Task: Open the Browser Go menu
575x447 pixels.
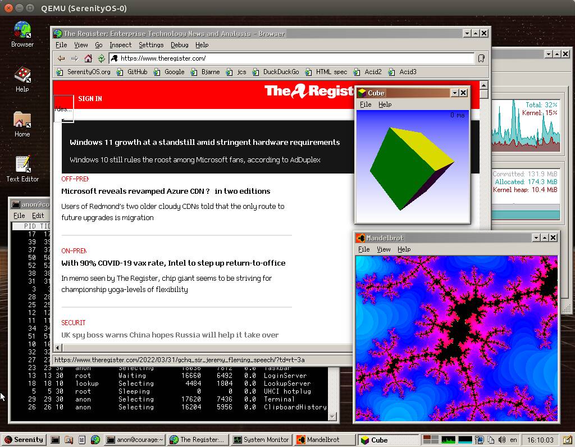Action: [x=99, y=45]
